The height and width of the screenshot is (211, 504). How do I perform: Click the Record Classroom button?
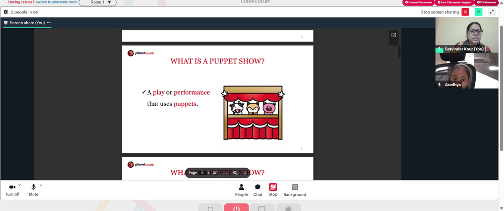[x=418, y=2]
